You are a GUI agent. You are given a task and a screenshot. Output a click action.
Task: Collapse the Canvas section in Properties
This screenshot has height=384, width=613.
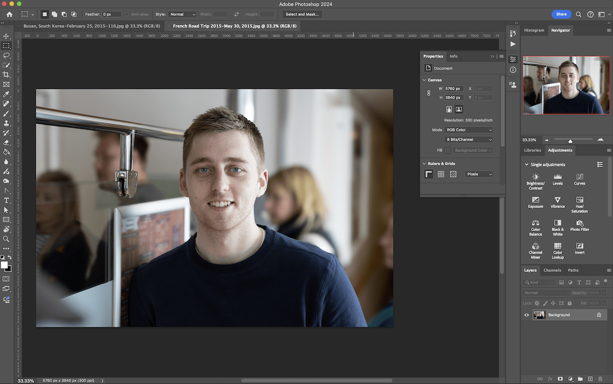click(x=424, y=80)
